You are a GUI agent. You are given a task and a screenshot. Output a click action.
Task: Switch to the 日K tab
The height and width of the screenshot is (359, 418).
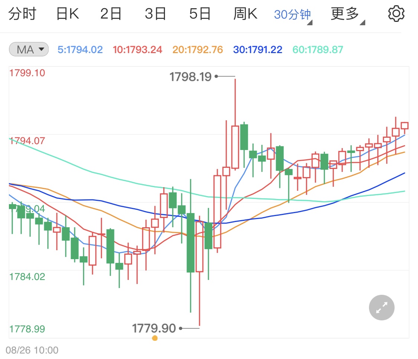(68, 14)
